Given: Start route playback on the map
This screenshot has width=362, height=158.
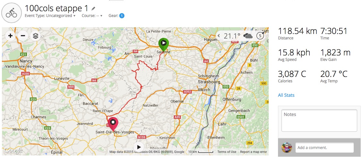Looking at the screenshot, I should tap(139, 147).
